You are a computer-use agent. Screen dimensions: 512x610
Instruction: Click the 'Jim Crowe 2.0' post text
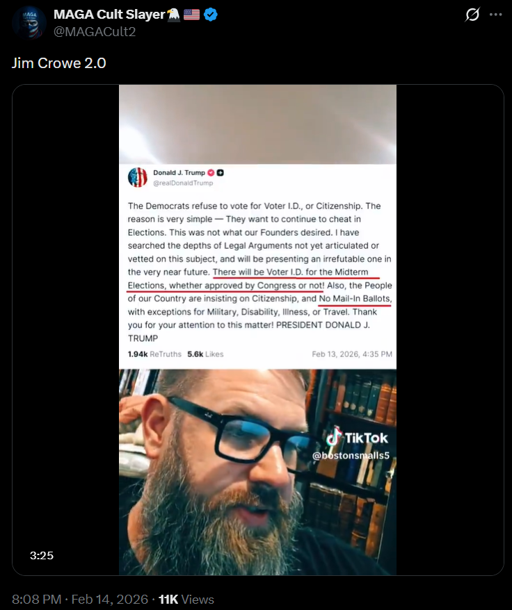tap(59, 63)
